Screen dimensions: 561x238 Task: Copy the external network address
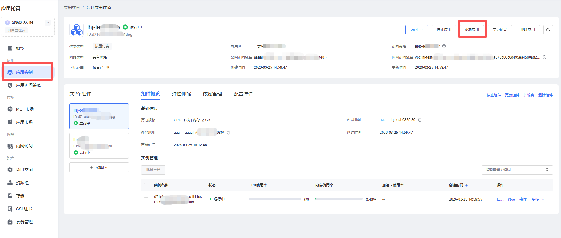(x=228, y=133)
